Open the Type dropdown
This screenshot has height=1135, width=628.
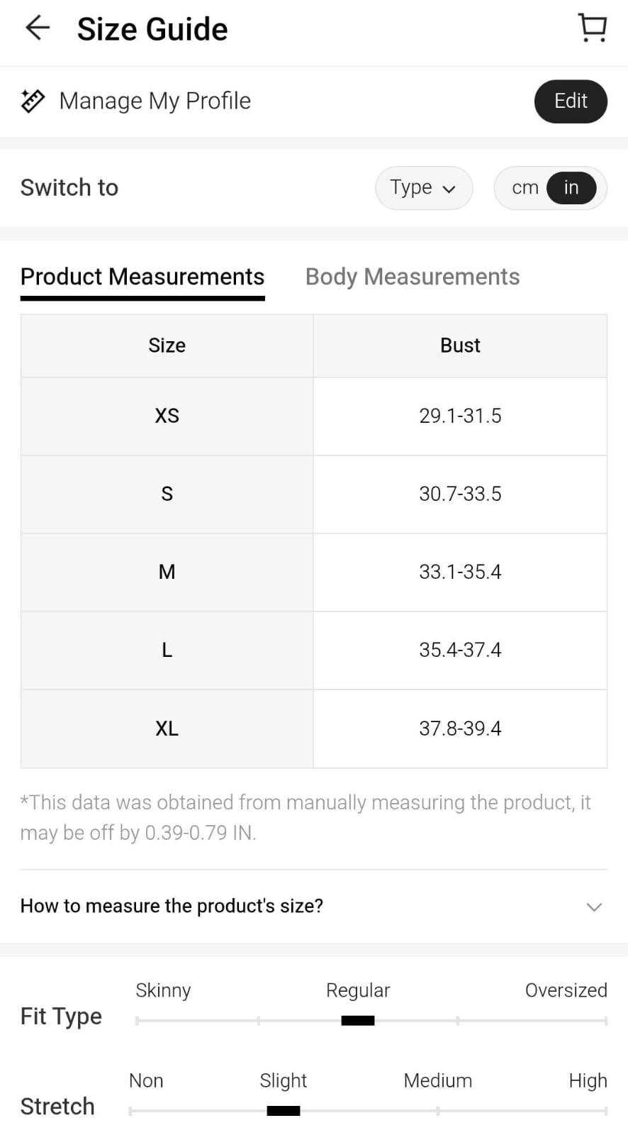423,188
